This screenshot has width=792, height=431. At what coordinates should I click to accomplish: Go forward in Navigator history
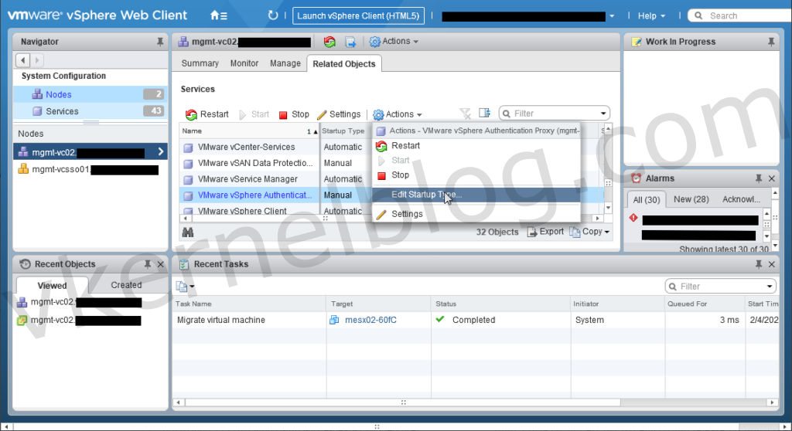point(36,60)
